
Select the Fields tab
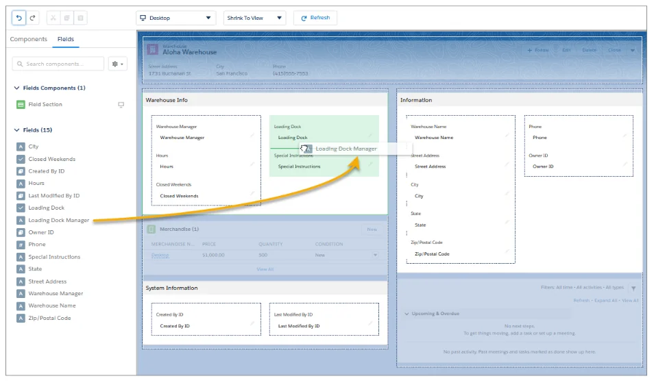(66, 39)
